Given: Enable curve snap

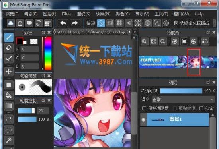Looking at the screenshot, I should click(x=157, y=23).
